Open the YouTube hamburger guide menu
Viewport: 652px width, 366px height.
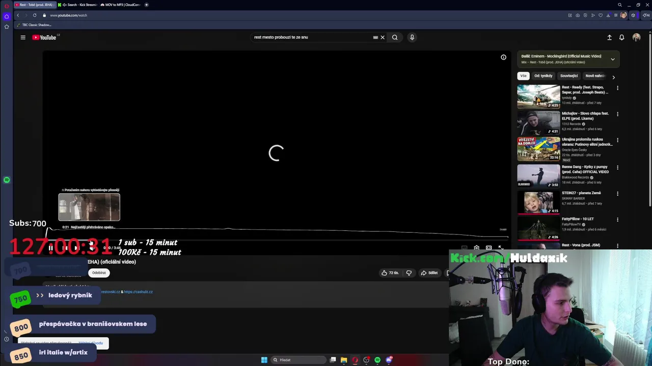[x=23, y=37]
